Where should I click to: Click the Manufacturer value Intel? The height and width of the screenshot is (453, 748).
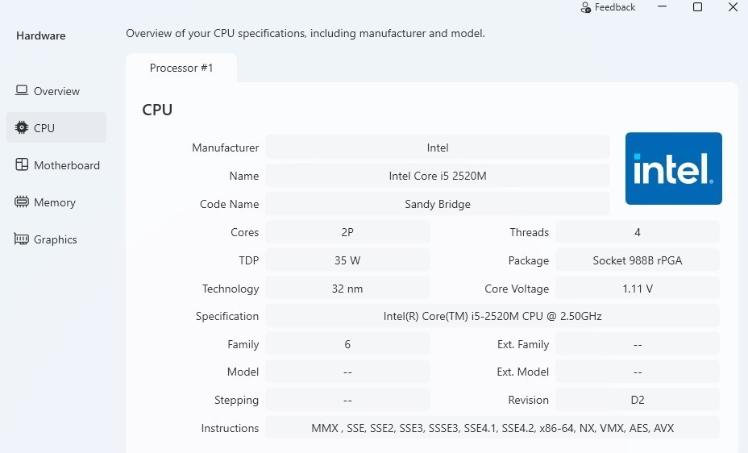click(x=438, y=148)
